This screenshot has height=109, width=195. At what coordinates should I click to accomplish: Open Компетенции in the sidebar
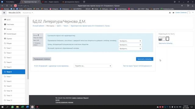coord(13,34)
